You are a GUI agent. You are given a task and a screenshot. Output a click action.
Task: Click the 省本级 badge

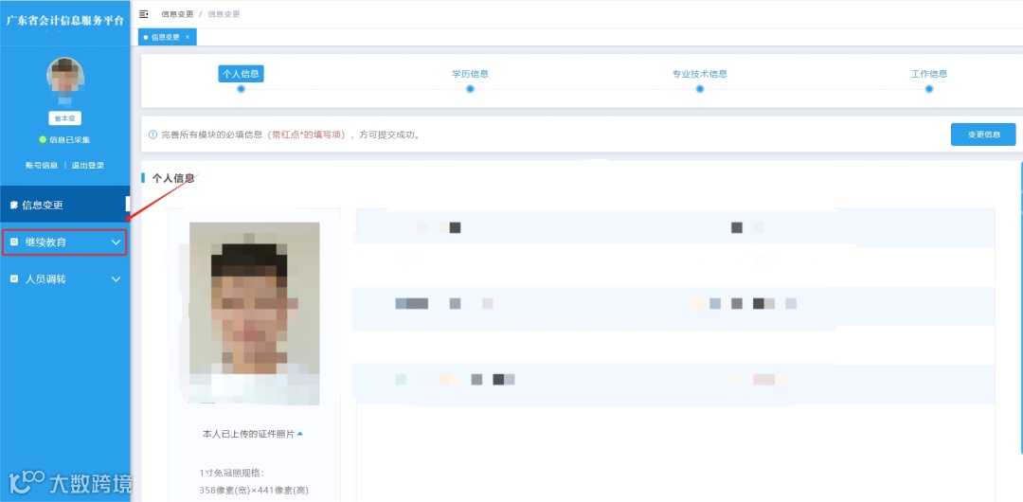(x=64, y=118)
